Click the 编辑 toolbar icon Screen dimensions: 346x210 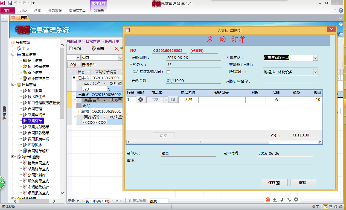tap(94, 49)
